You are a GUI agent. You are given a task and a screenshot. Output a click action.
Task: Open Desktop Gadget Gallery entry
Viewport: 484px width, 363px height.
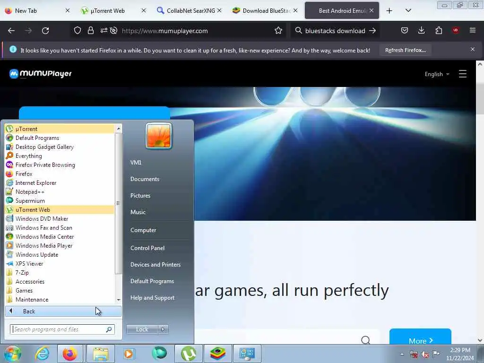tap(60, 147)
